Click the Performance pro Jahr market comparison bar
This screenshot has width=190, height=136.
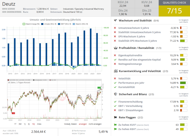coord(183,83)
